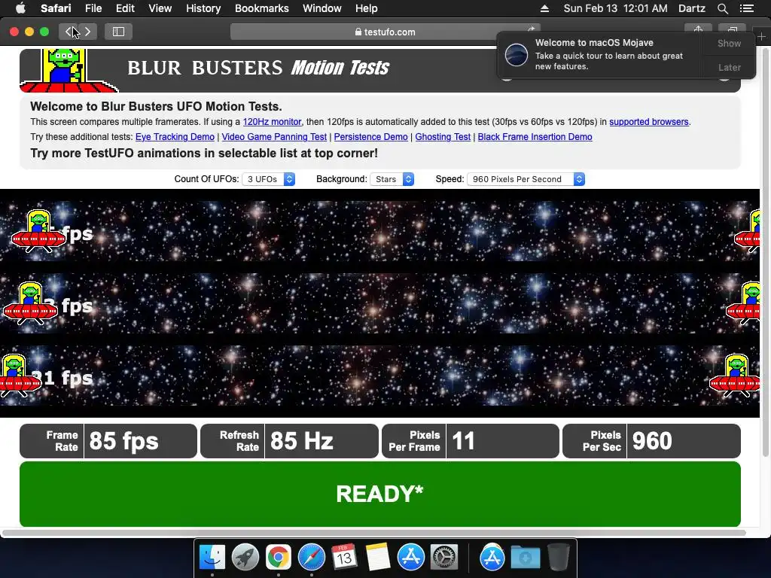Open the Persistence Demo link
The width and height of the screenshot is (771, 578).
[x=370, y=137]
